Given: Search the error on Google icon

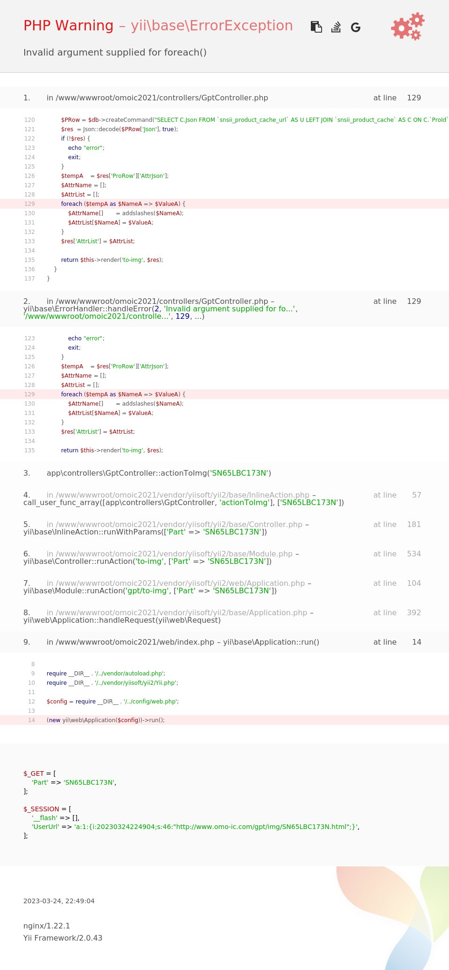Looking at the screenshot, I should tap(356, 28).
